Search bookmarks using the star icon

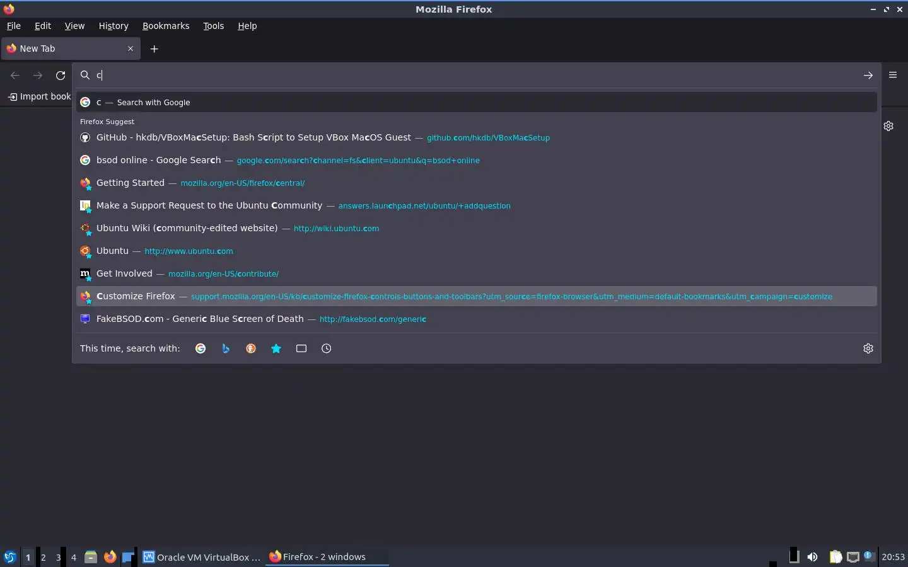click(276, 348)
